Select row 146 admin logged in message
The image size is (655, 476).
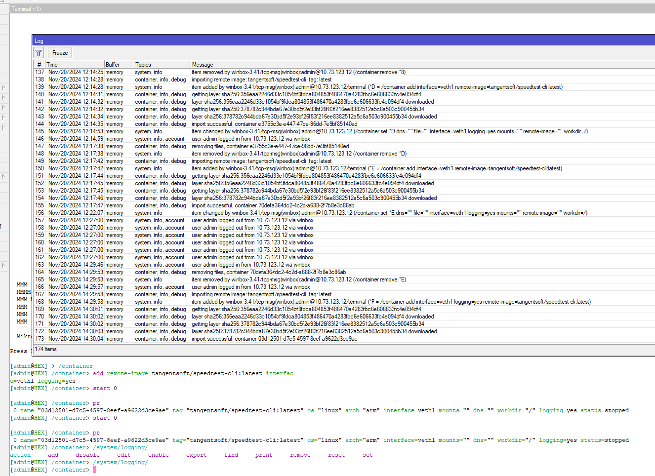pos(344,139)
